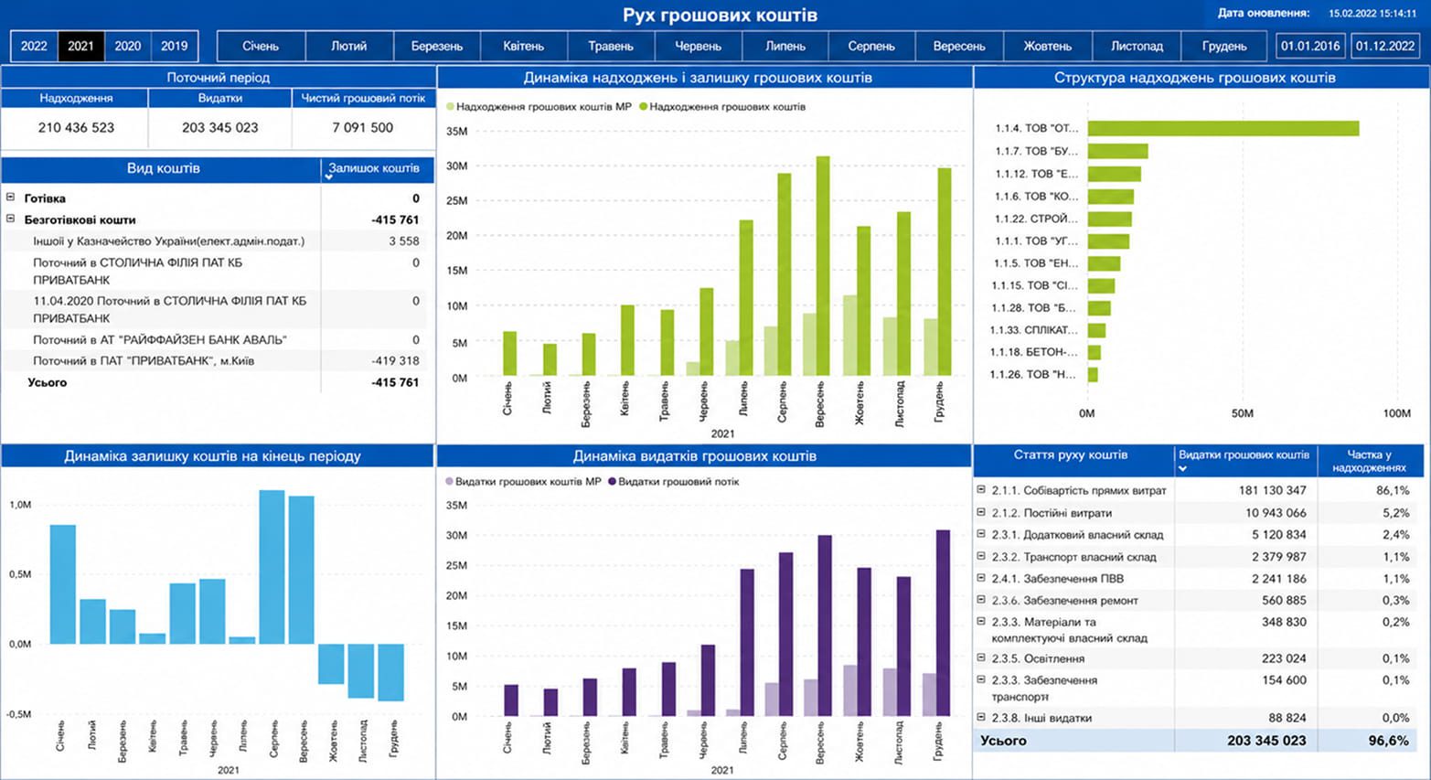Click the 86,1% share value
The width and height of the screenshot is (1431, 780).
1393,490
